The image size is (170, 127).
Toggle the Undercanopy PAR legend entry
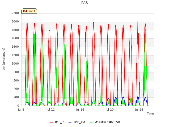105,122
